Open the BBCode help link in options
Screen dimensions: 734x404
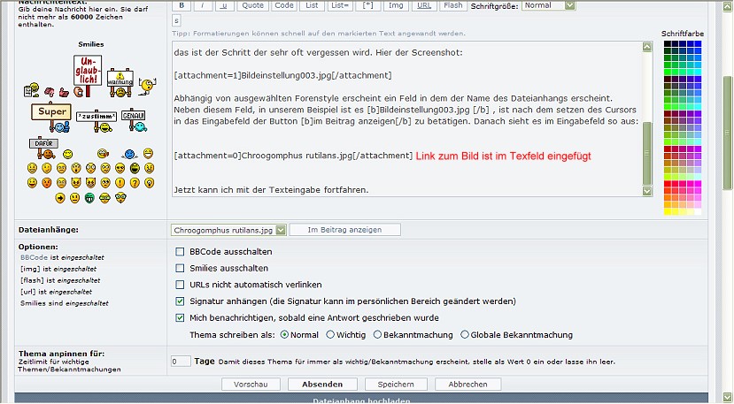click(x=34, y=257)
